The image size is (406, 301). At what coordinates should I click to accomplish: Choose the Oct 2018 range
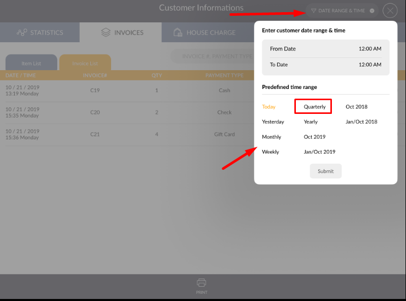point(356,107)
